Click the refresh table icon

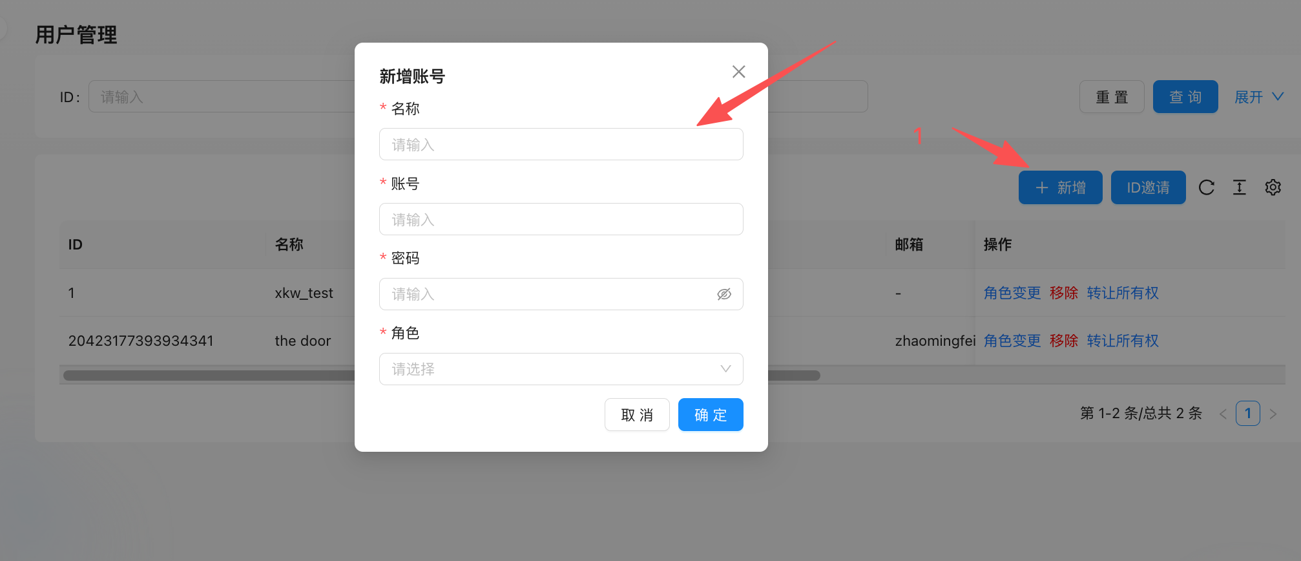(x=1206, y=187)
